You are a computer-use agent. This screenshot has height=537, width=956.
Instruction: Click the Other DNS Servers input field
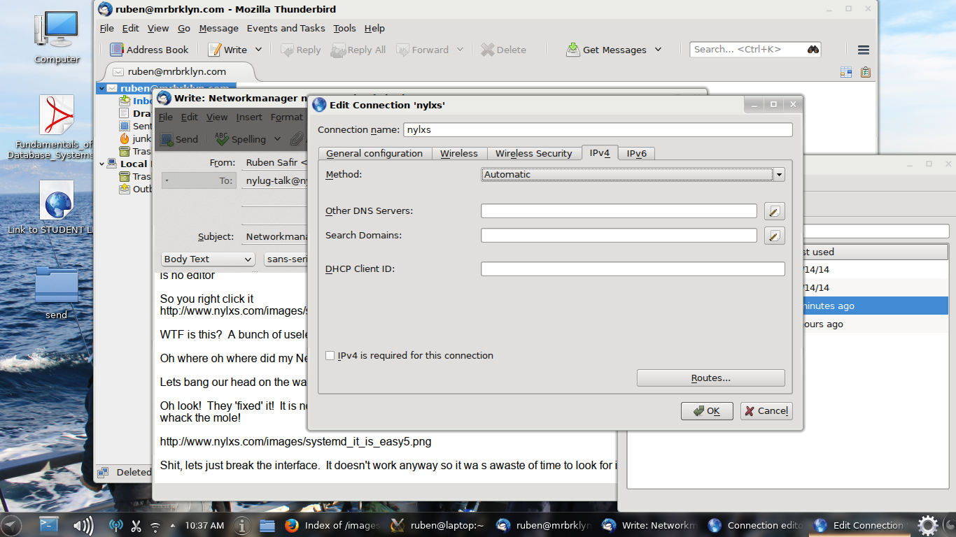(x=619, y=211)
